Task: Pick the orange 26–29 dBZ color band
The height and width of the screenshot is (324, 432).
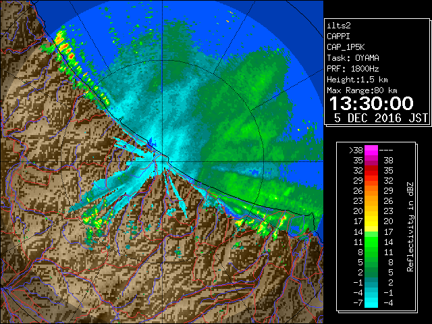Action: (x=371, y=191)
